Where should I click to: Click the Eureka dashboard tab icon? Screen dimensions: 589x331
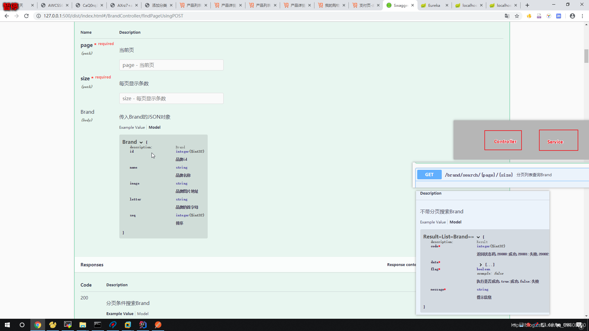pyautogui.click(x=424, y=5)
